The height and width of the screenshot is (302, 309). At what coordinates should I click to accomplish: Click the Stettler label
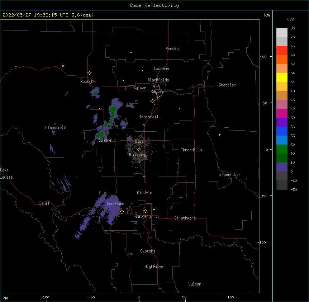[x=227, y=85]
